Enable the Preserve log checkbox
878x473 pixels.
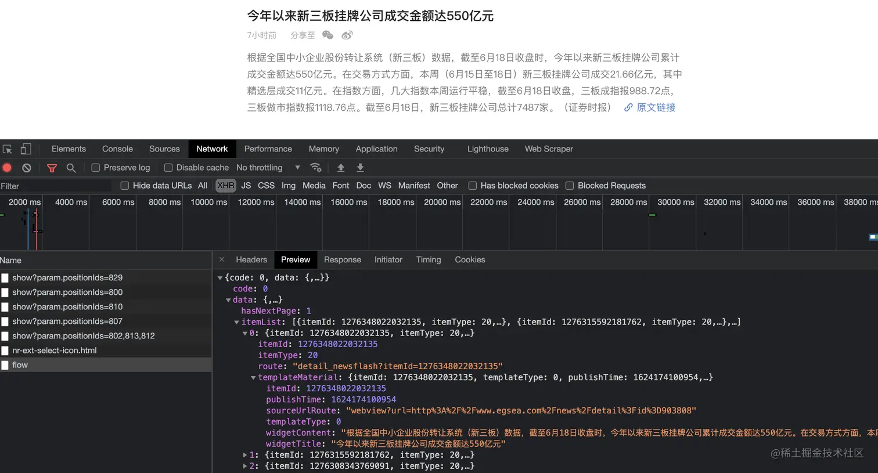[96, 168]
